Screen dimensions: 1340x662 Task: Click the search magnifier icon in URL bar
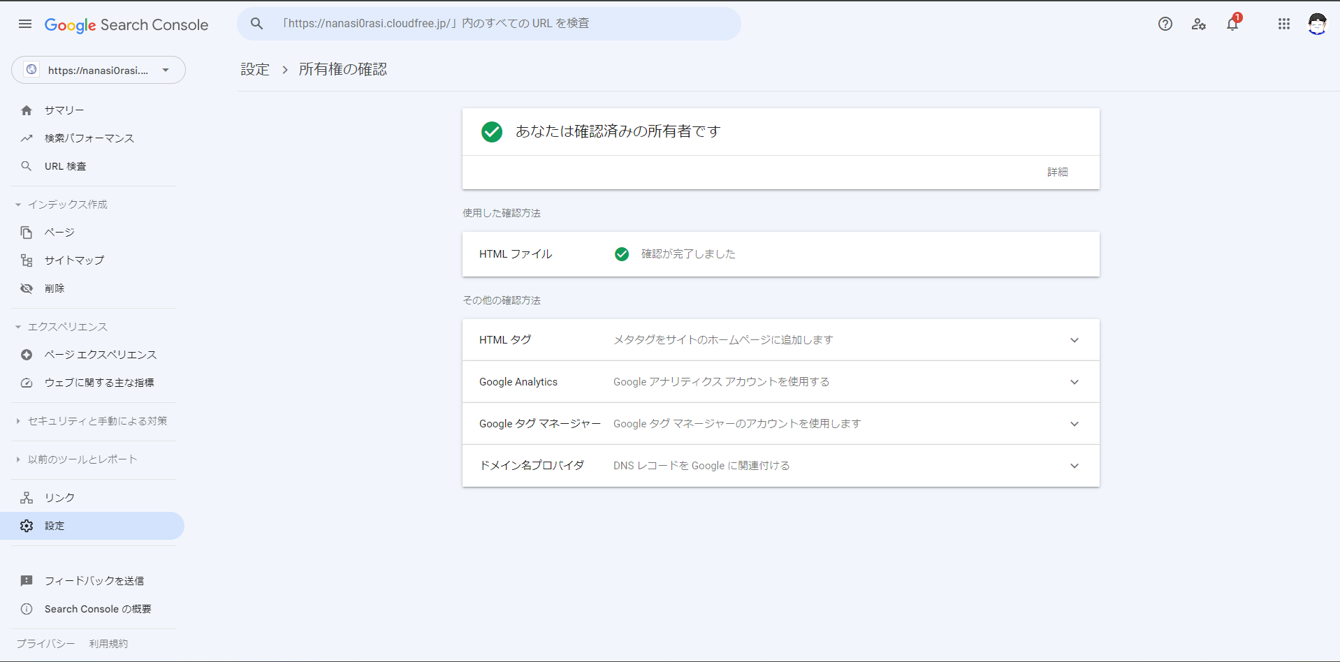257,24
